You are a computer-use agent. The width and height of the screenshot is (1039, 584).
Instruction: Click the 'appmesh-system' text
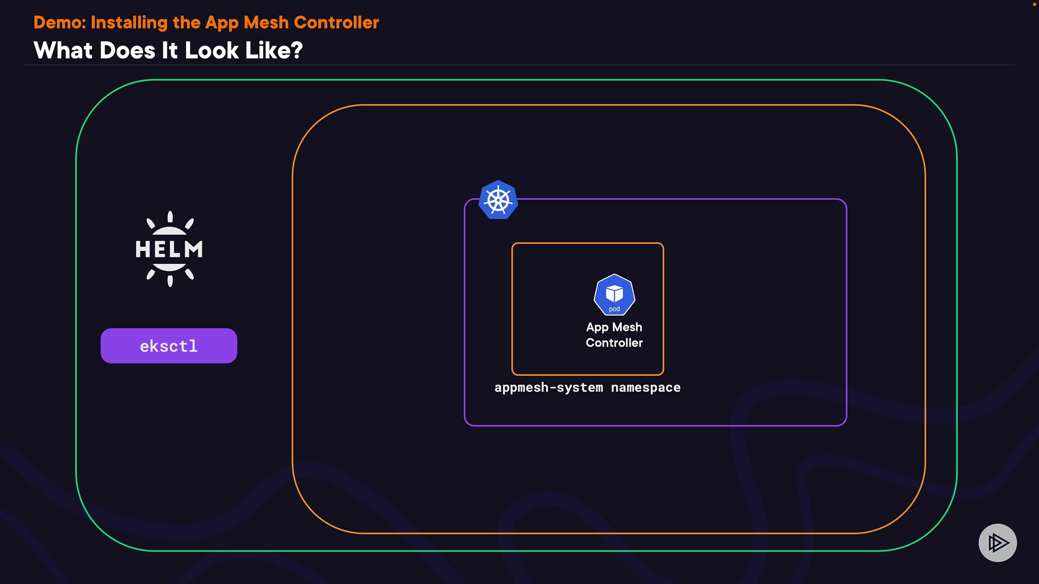coord(548,388)
